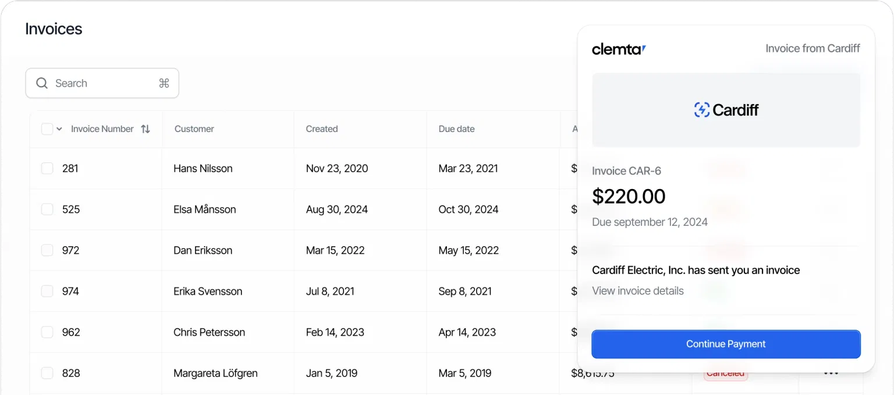This screenshot has height=395, width=894.
Task: Expand the select-all dropdown chevron
Action: 59,129
